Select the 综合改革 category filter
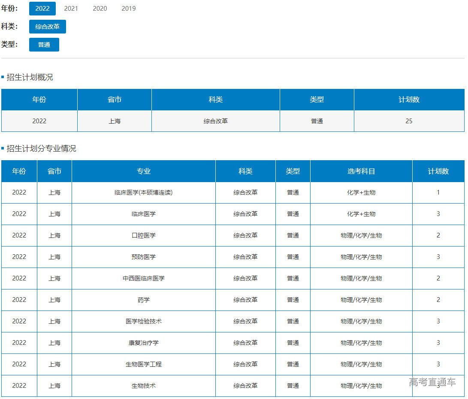 coord(48,27)
